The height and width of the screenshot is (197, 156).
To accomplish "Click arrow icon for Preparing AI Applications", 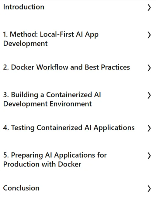I will pos(149,156).
